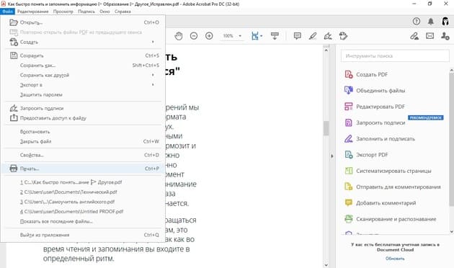Click the zoom out minus icon
The width and height of the screenshot is (454, 268).
pyautogui.click(x=194, y=36)
